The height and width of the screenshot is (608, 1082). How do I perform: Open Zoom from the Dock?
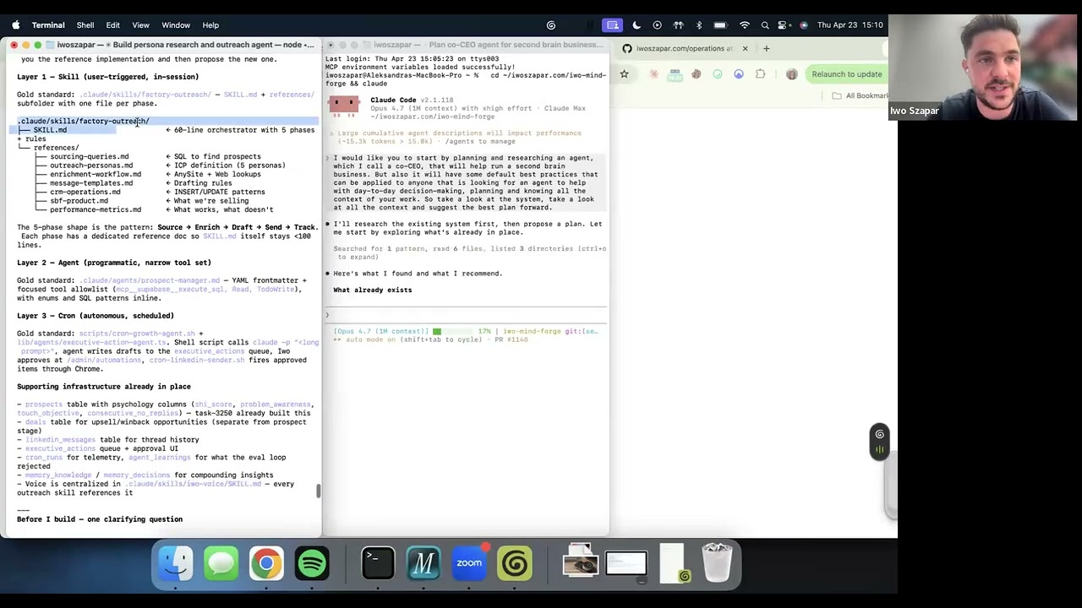pyautogui.click(x=469, y=564)
